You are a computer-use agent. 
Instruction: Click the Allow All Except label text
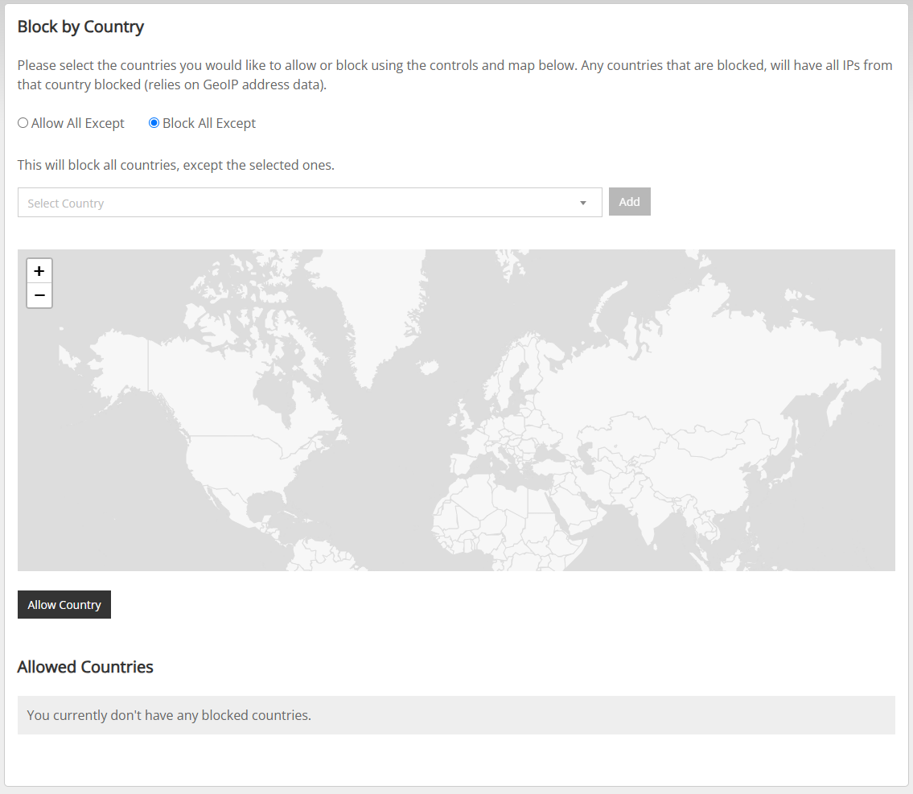[x=77, y=123]
